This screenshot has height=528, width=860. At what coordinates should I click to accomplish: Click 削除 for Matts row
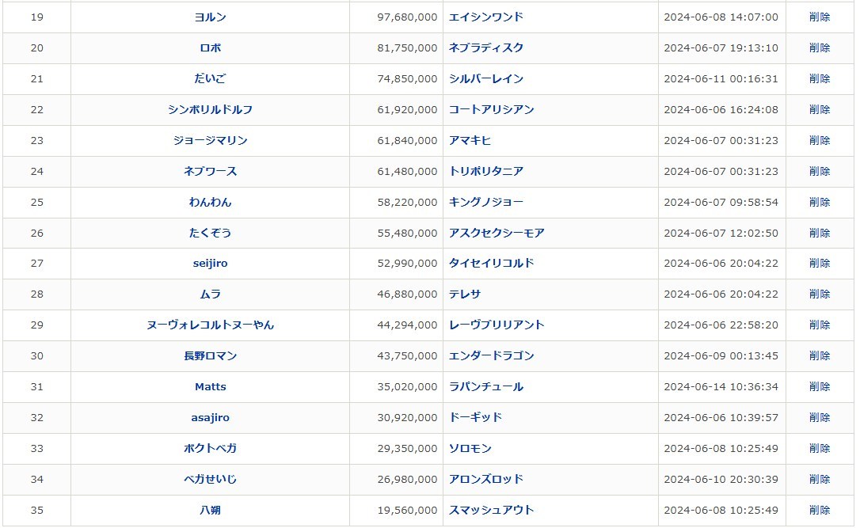820,386
